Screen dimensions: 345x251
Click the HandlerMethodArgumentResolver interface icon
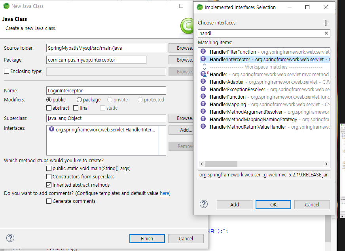point(203,111)
